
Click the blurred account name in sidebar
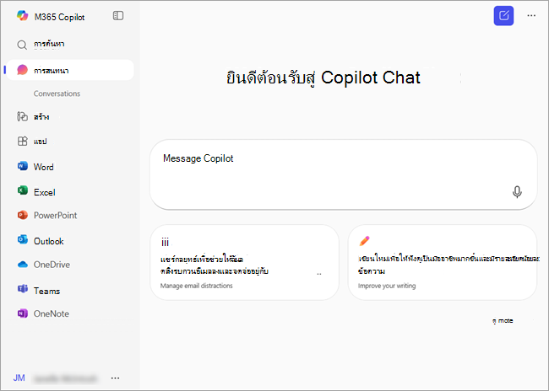pos(65,378)
